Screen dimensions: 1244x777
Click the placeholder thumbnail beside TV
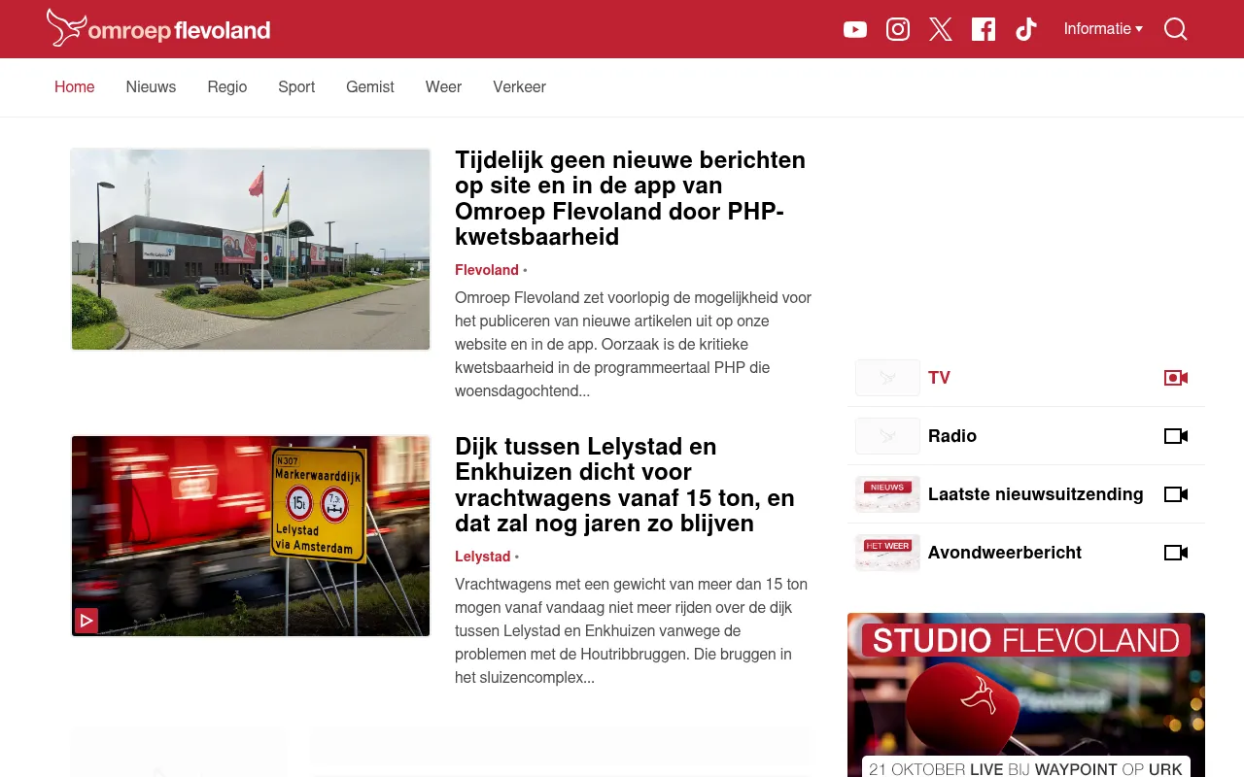(887, 378)
